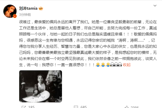The width and height of the screenshot is (162, 108).
Task: Click the 3分钟前 timestamp link
Action: (25, 15)
